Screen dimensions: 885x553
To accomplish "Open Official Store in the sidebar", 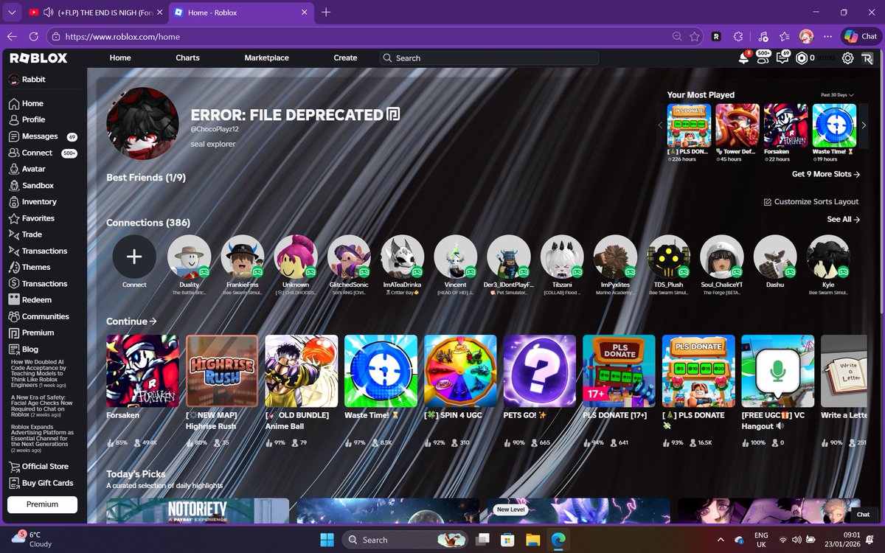I will coord(45,466).
